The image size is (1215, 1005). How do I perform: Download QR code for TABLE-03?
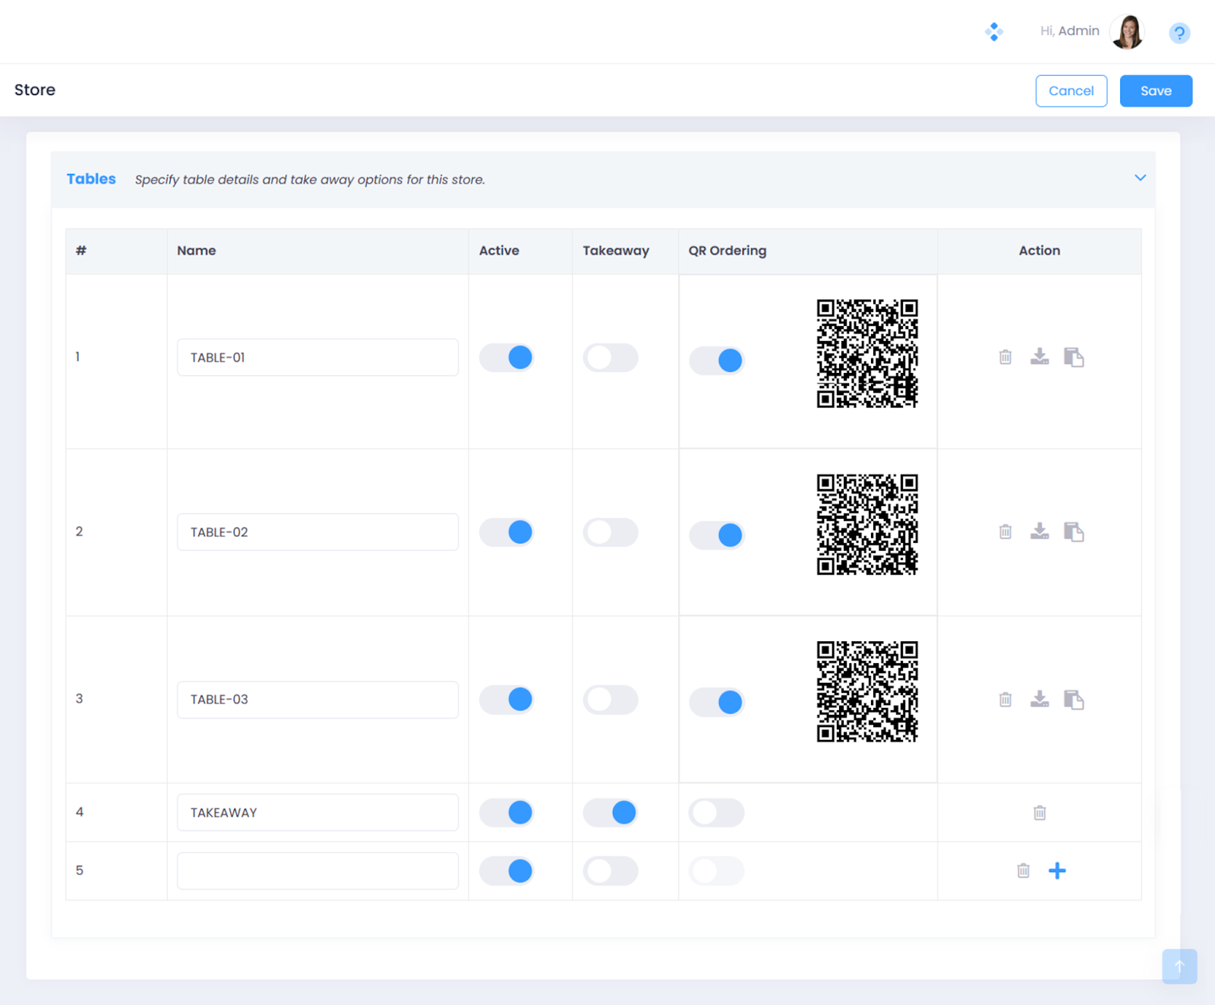pos(1039,699)
